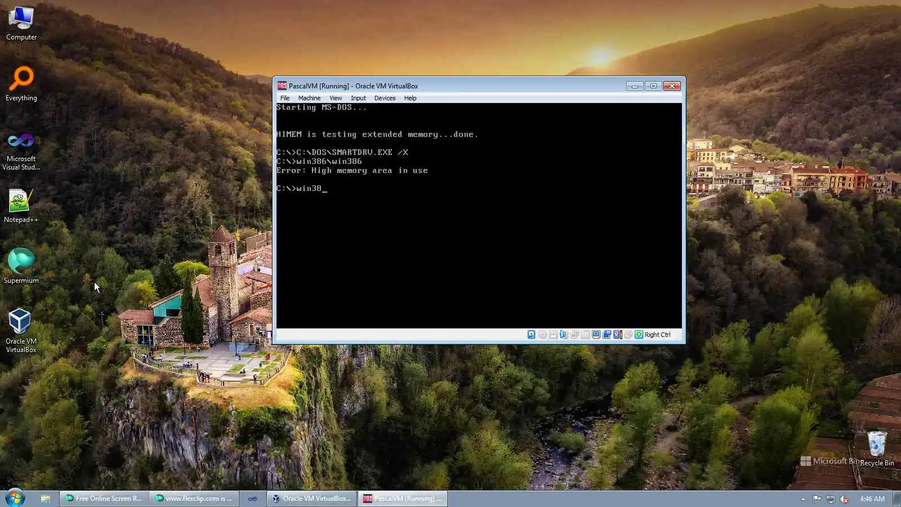This screenshot has height=507, width=901.
Task: Click the optical drive indicator in VirtualBox status bar
Action: [x=542, y=335]
